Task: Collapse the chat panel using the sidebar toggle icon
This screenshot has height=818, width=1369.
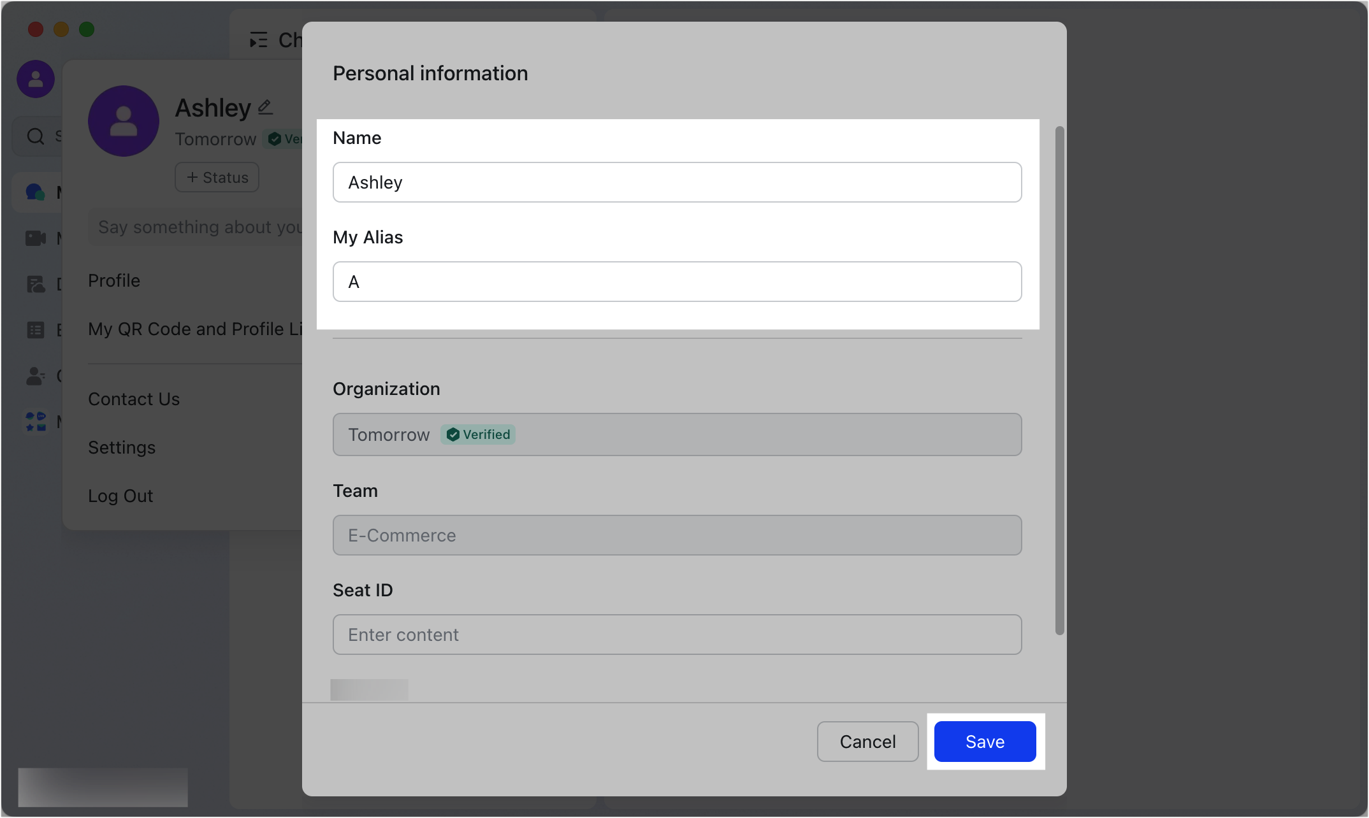Action: (258, 40)
